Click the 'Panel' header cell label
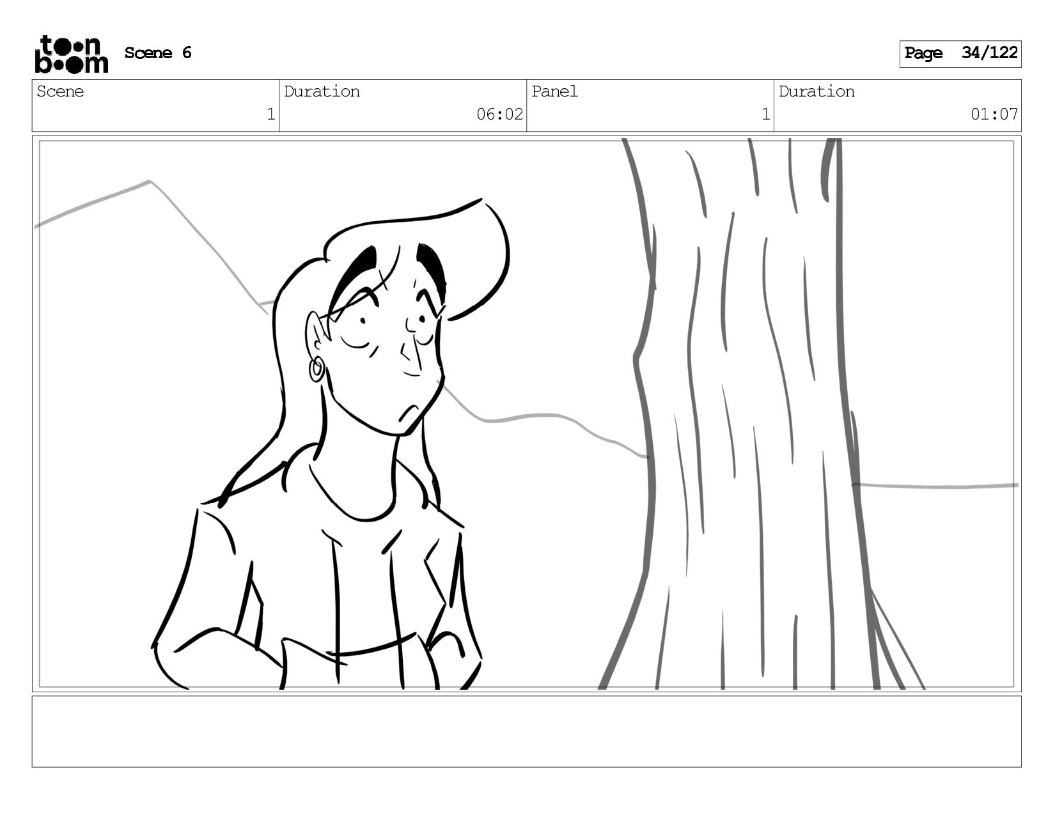The width and height of the screenshot is (1055, 815). [x=554, y=91]
